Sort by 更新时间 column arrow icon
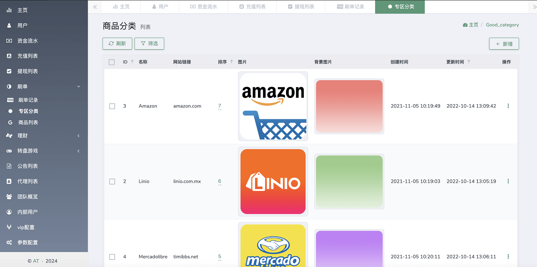The image size is (537, 267). 469,62
